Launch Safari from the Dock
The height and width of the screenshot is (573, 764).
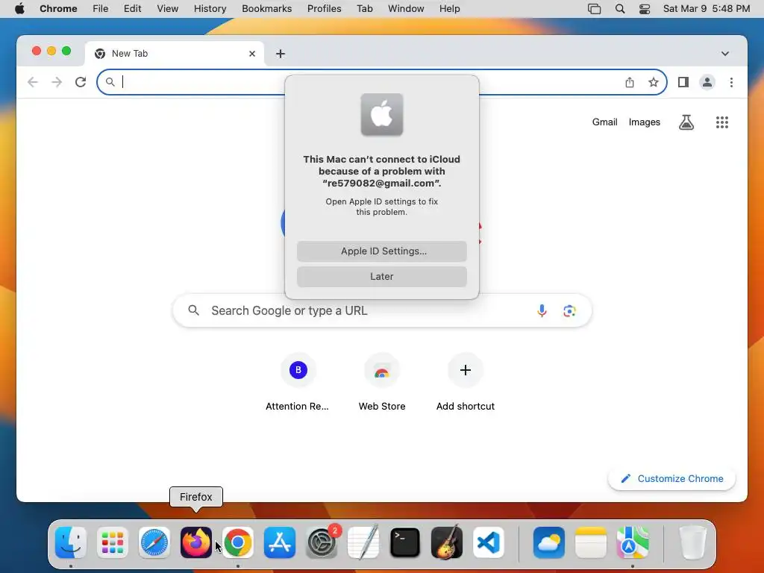pos(154,542)
